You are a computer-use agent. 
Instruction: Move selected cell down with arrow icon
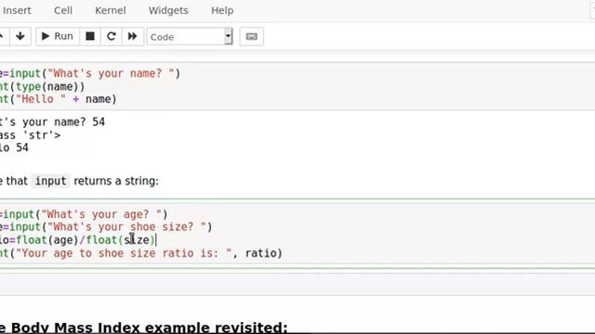coord(20,36)
